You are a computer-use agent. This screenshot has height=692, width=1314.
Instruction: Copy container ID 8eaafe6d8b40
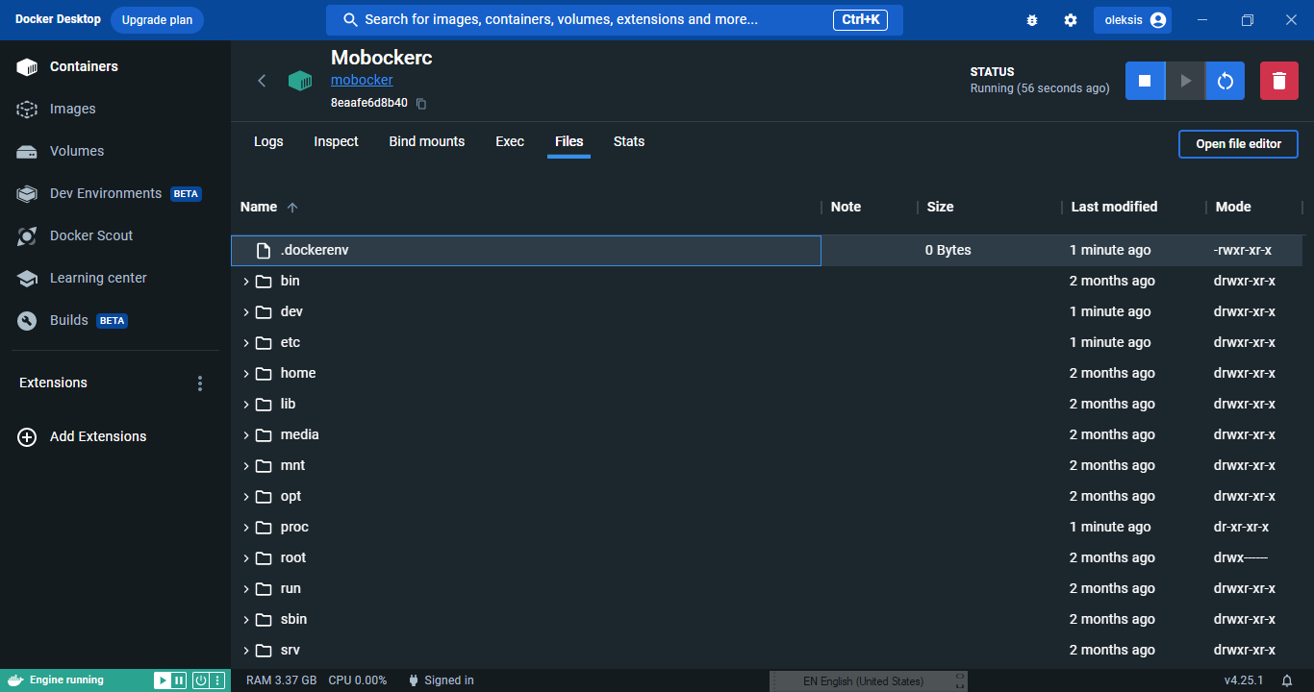click(421, 104)
